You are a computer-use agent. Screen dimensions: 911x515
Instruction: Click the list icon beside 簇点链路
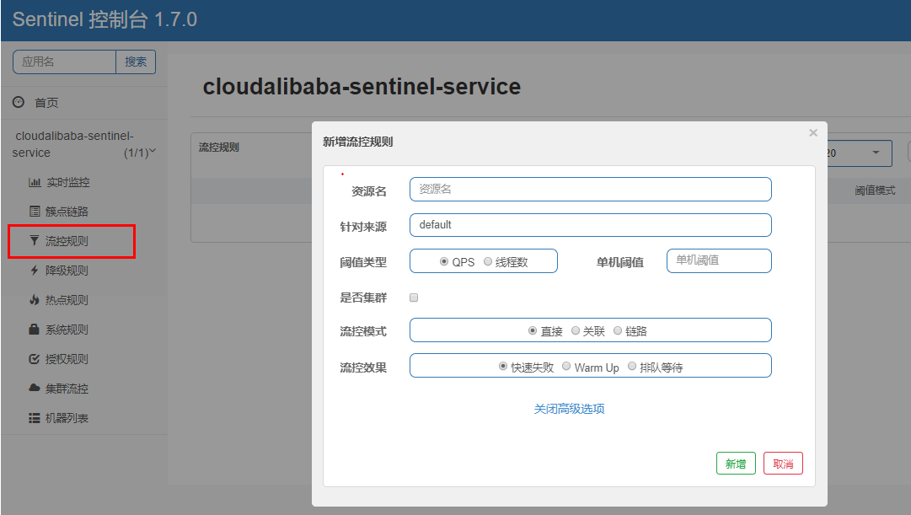click(35, 212)
